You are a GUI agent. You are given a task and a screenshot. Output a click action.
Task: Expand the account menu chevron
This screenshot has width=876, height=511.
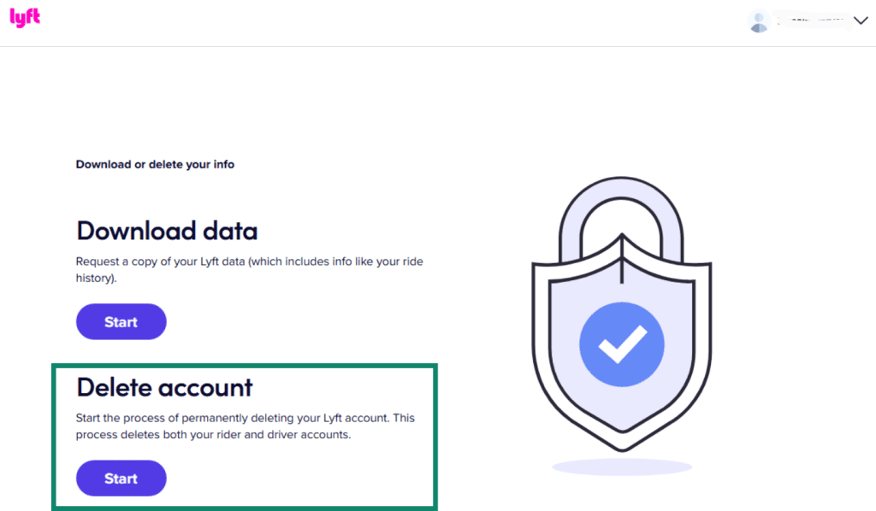861,21
